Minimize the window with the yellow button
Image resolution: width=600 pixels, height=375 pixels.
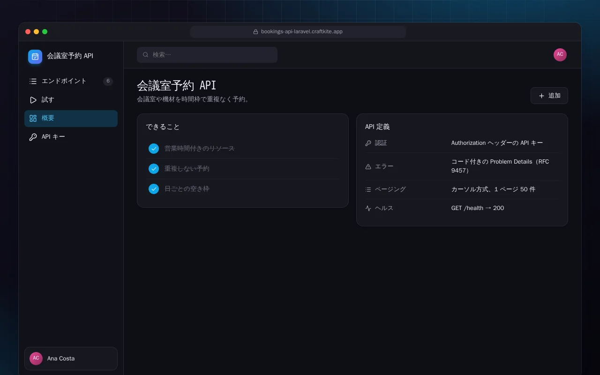point(37,32)
